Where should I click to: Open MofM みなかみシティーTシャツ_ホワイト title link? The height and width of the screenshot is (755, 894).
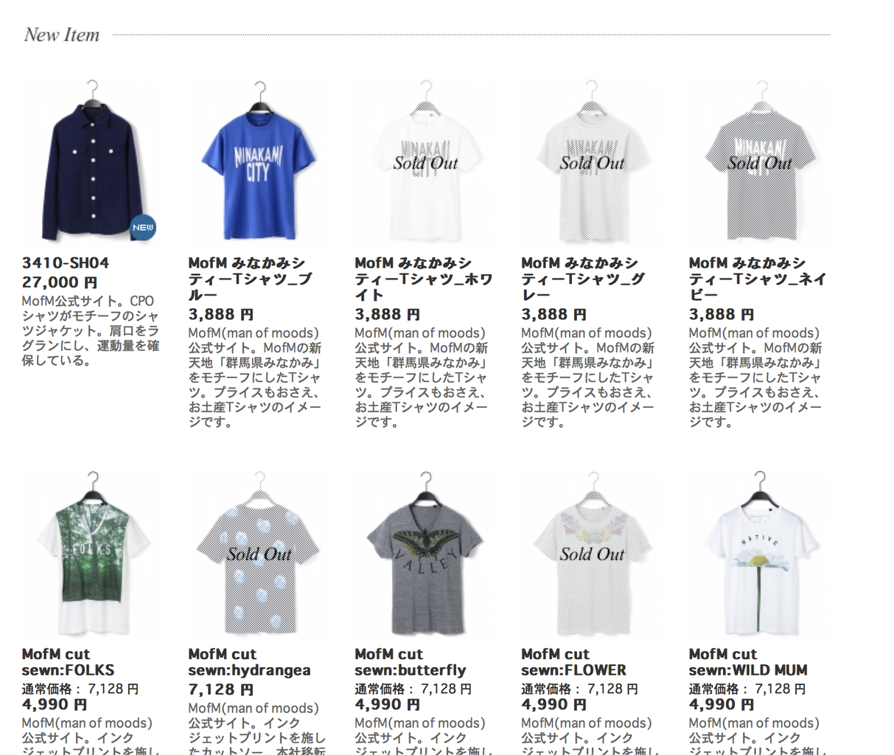point(423,279)
